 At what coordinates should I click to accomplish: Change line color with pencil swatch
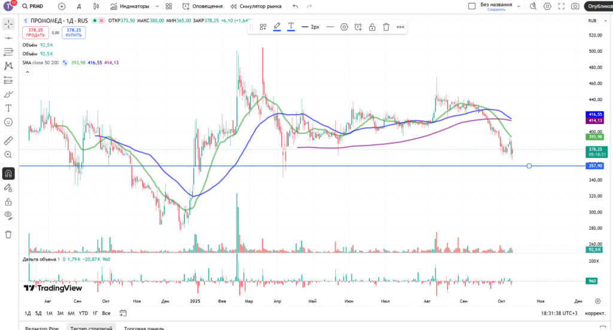coord(277,27)
